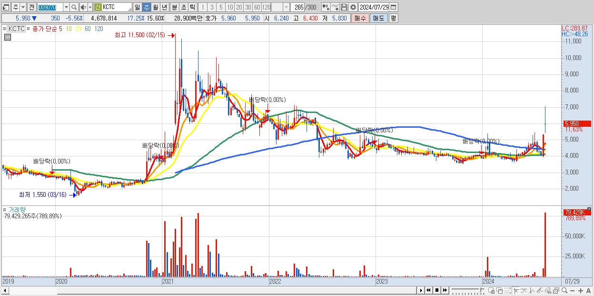Image resolution: width=594 pixels, height=296 pixels.
Task: Select the 10 interval tab
Action: coord(229,7)
